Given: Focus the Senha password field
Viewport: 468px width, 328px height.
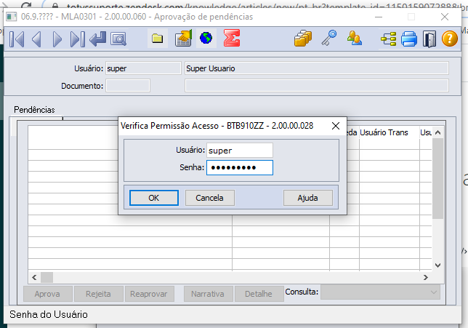Looking at the screenshot, I should [239, 167].
